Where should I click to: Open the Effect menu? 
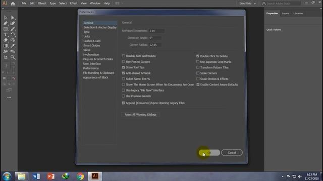74,4
